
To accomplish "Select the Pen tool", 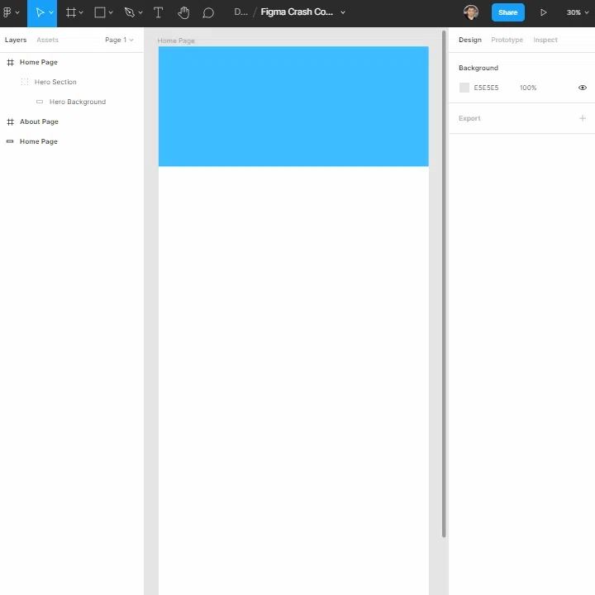I will tap(130, 12).
